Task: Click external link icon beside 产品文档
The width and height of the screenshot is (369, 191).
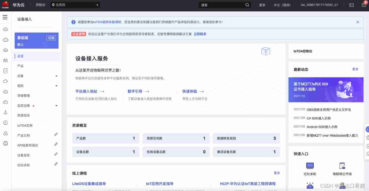Action: pos(56,134)
